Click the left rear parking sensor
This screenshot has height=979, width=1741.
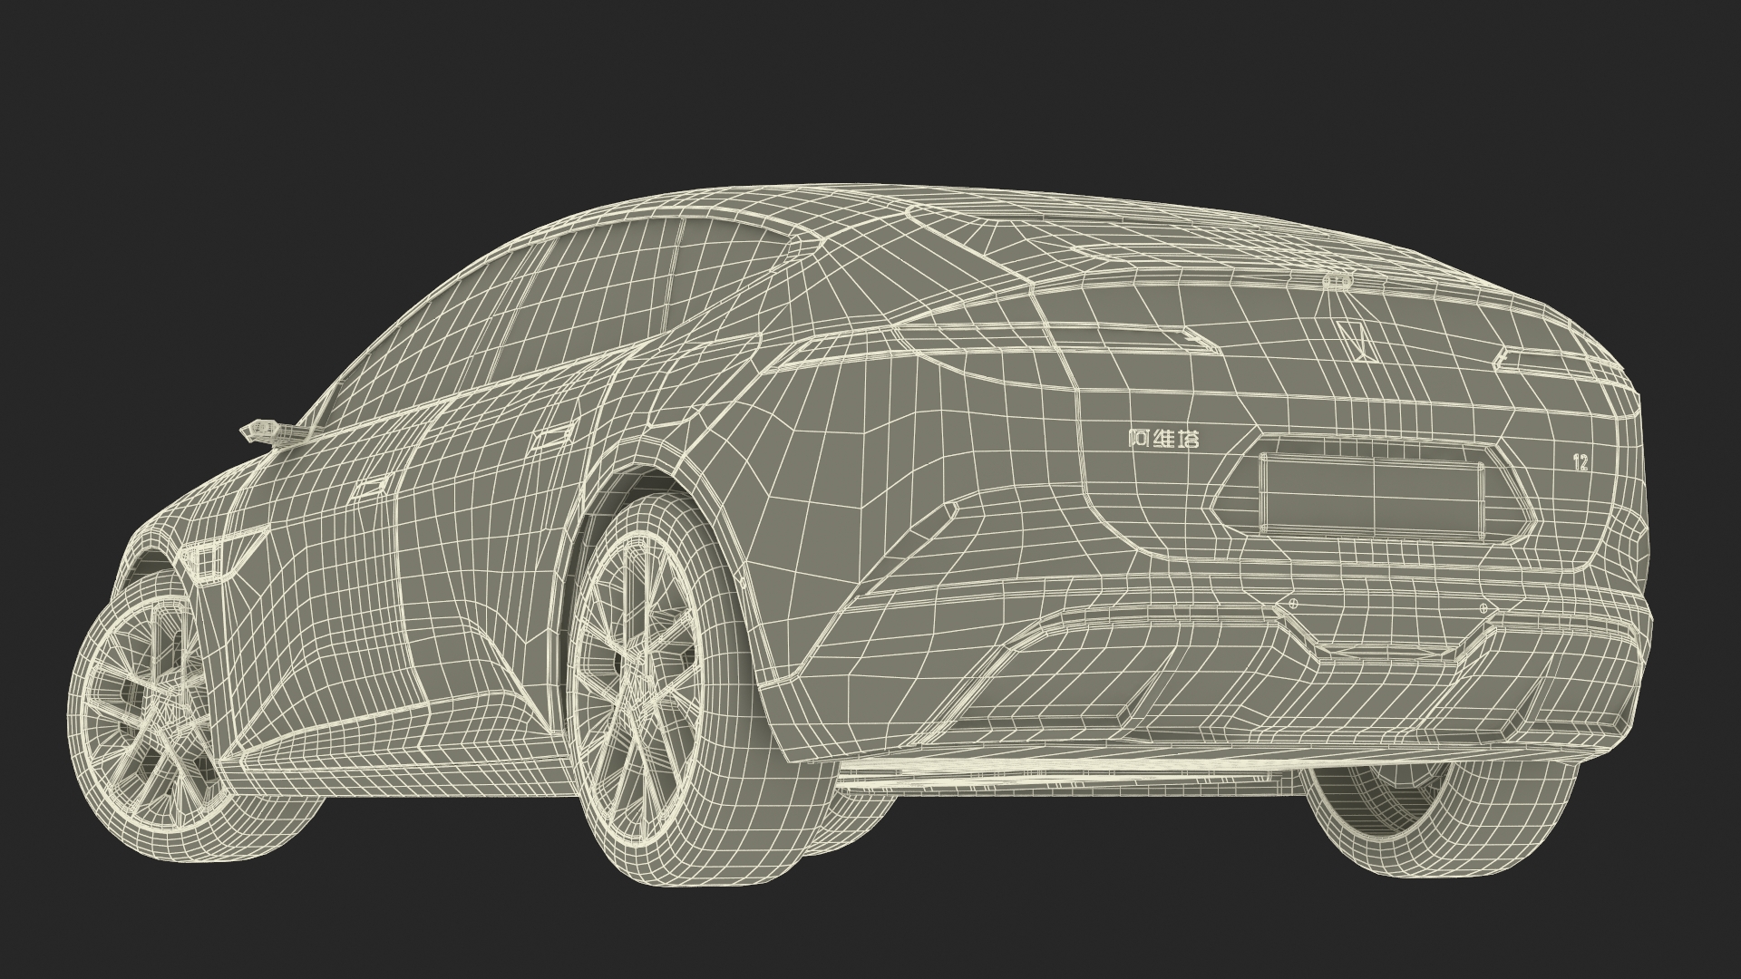point(1292,604)
